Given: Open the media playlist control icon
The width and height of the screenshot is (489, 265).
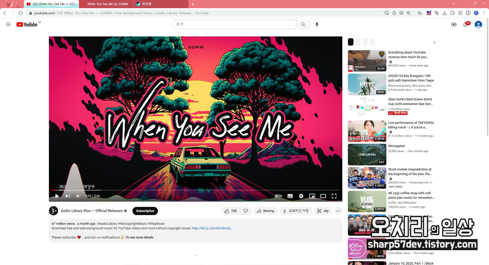Looking at the screenshot, I should pos(437,13).
